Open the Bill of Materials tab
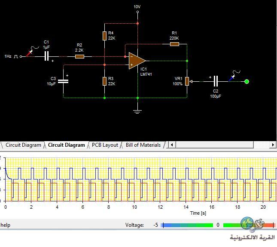This screenshot has height=247, width=277. [x=143, y=145]
